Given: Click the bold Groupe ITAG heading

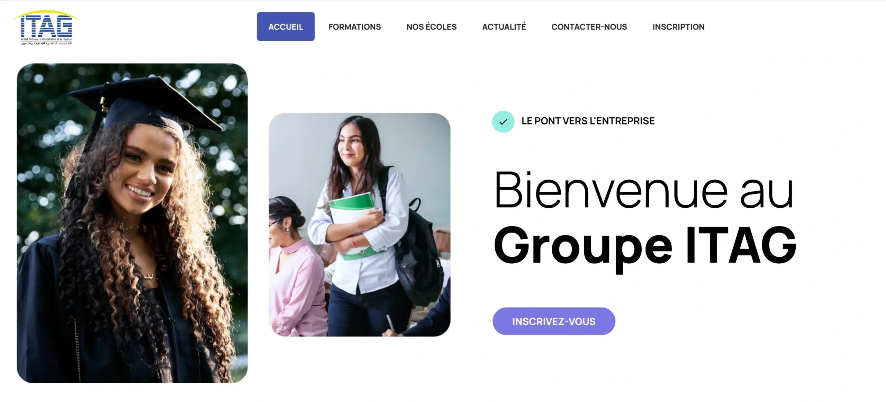Looking at the screenshot, I should pos(645,246).
